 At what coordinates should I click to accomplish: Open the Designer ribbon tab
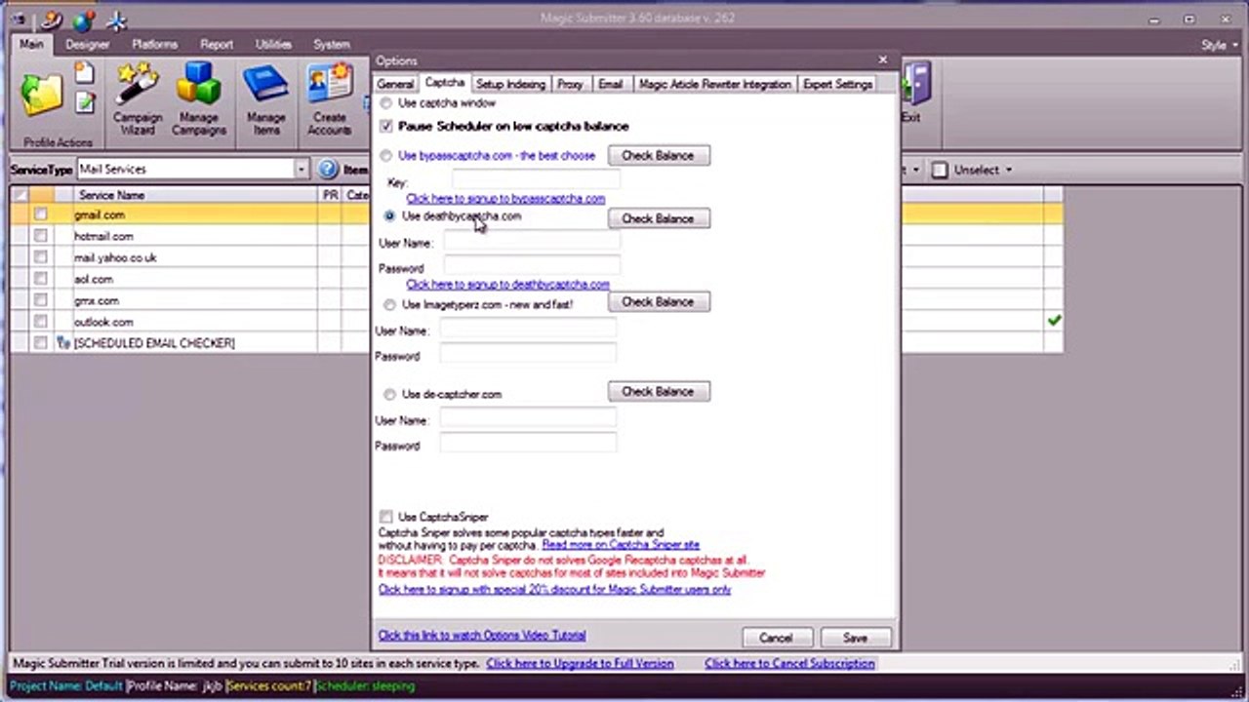click(x=87, y=45)
